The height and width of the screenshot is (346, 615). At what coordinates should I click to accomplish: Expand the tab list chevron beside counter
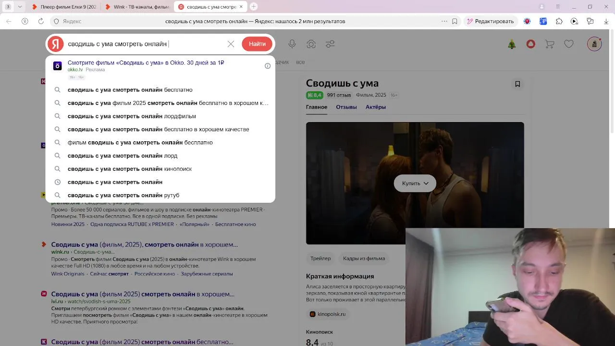click(x=20, y=7)
